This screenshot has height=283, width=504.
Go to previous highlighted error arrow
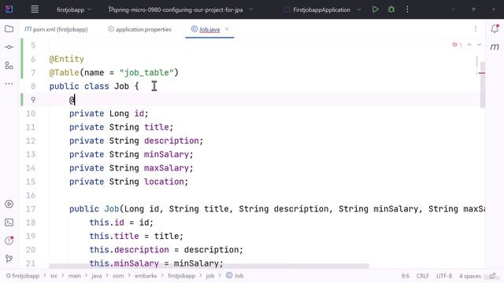click(x=469, y=45)
